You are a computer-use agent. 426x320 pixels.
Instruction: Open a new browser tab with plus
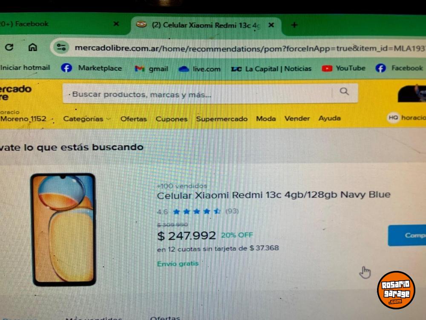[x=294, y=25]
